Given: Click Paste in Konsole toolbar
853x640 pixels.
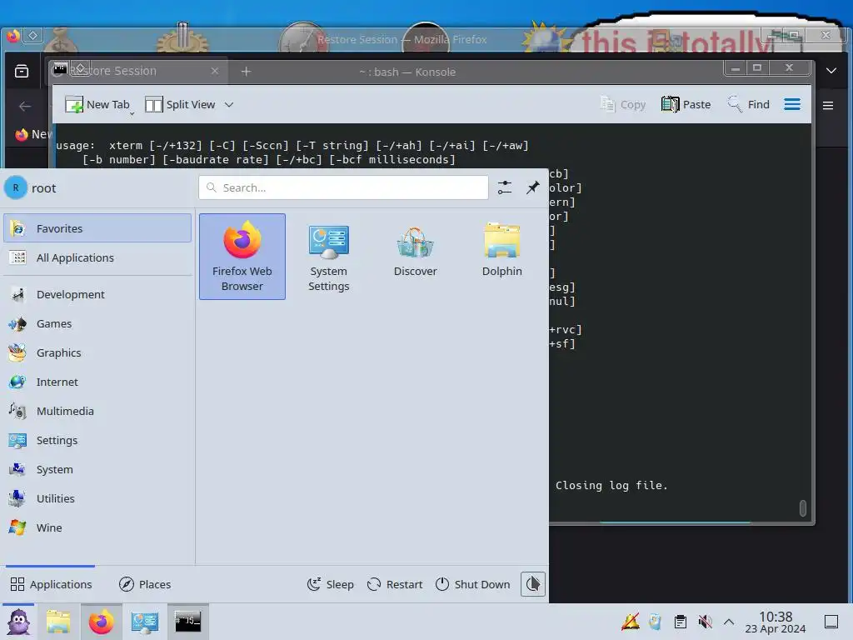Looking at the screenshot, I should point(686,104).
